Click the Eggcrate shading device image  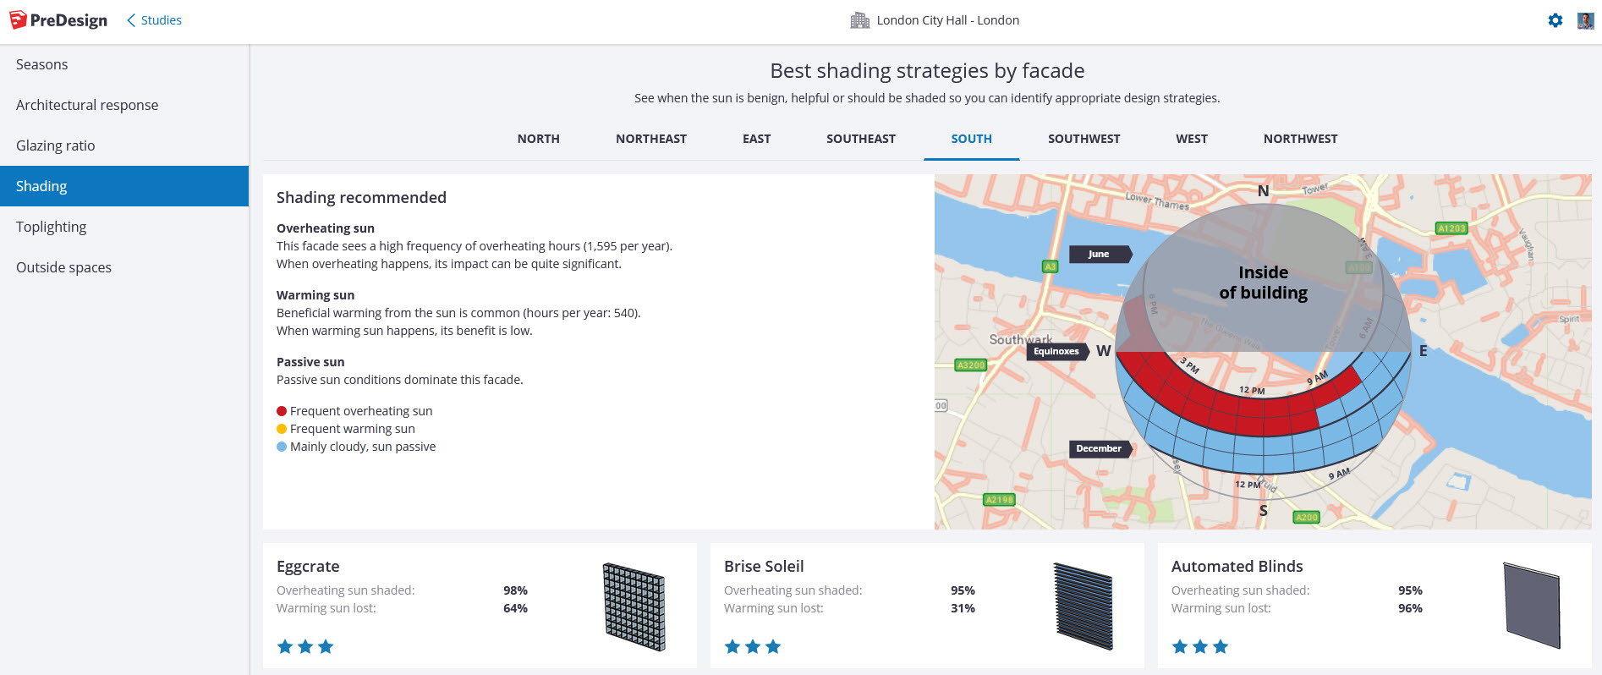[634, 606]
